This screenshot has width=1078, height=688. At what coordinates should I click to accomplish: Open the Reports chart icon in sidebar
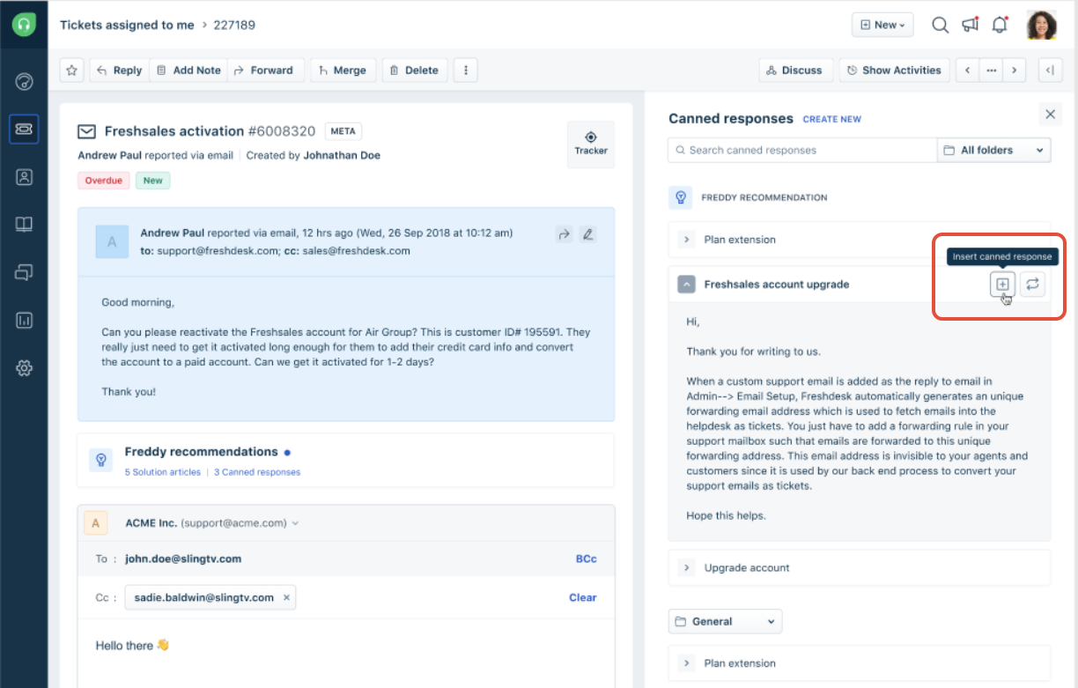(x=24, y=320)
